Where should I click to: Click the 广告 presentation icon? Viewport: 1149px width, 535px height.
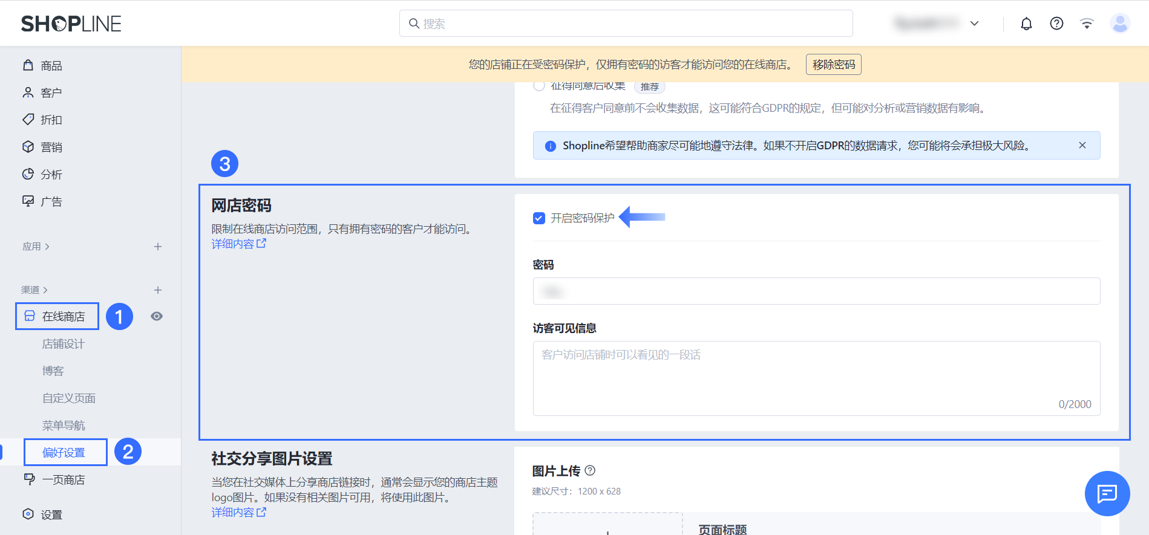point(28,201)
